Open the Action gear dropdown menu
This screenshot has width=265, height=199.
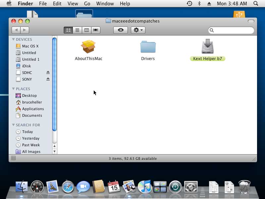(138, 30)
